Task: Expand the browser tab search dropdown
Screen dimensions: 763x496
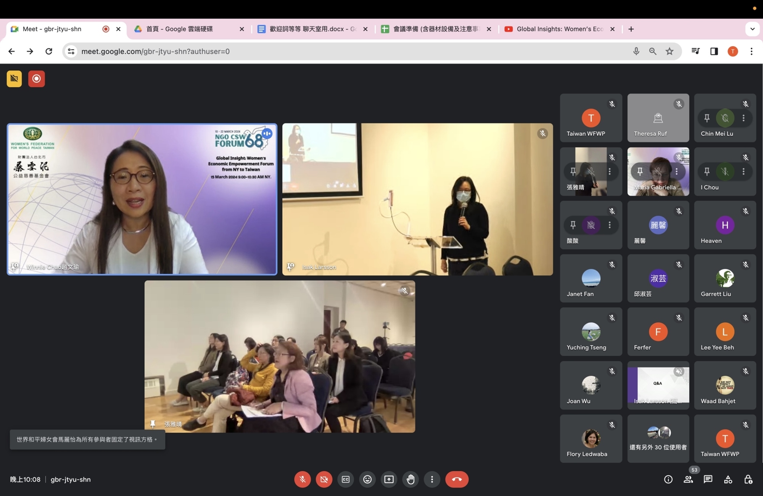Action: point(752,29)
